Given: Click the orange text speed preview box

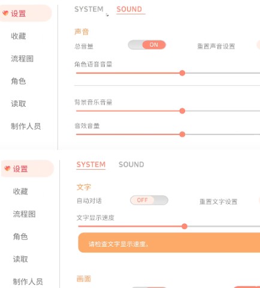Looking at the screenshot, I should pos(169,242).
